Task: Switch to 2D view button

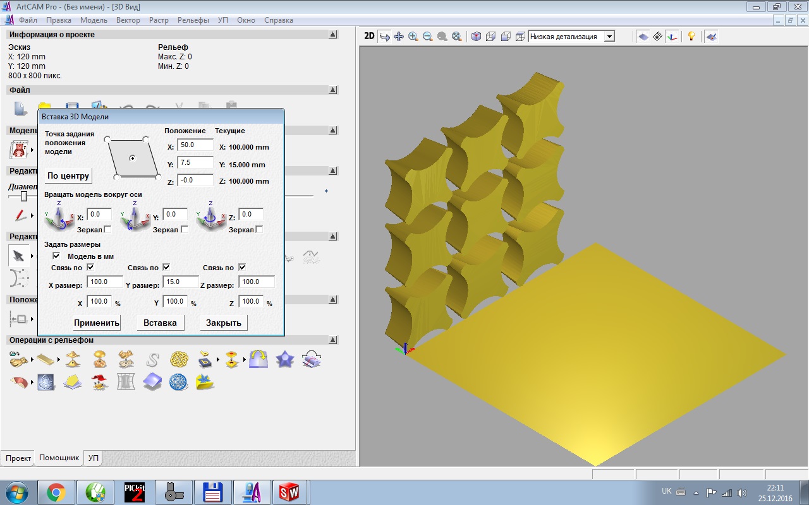Action: 370,37
